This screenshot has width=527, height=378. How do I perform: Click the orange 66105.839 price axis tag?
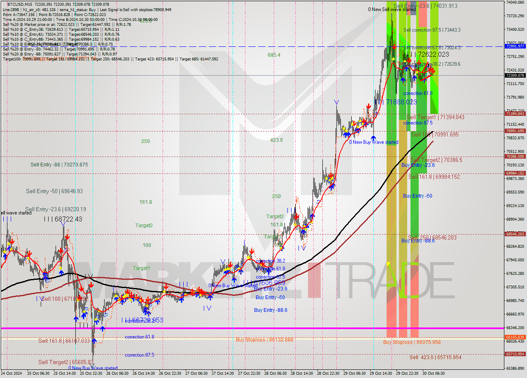515,337
